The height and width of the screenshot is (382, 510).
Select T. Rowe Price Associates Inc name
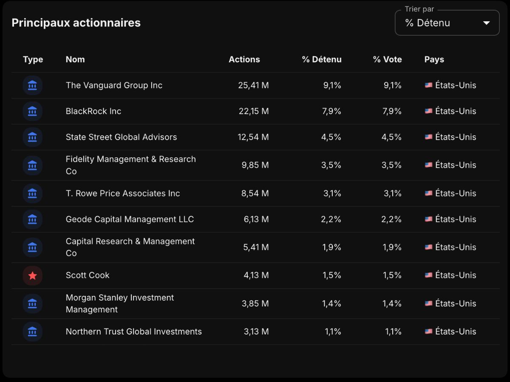point(123,194)
